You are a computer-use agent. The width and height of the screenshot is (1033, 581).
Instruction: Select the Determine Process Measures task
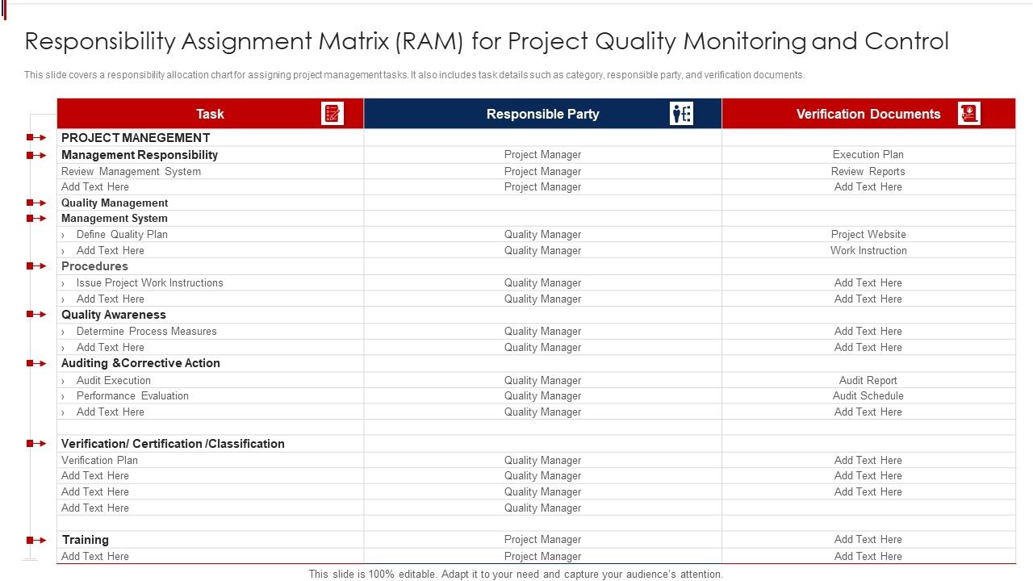[147, 331]
